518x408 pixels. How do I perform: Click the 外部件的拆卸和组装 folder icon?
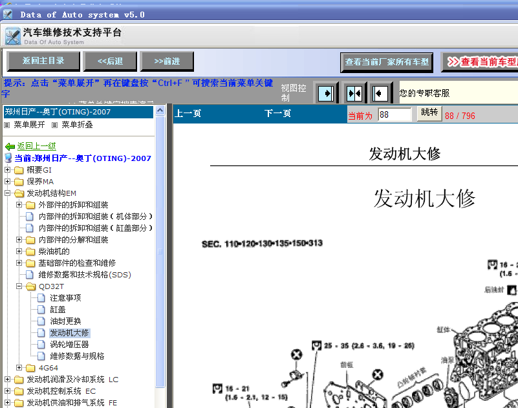coord(31,205)
